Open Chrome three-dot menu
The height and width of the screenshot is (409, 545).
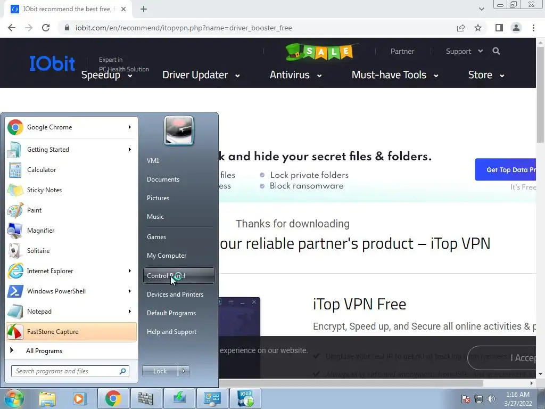click(x=533, y=28)
